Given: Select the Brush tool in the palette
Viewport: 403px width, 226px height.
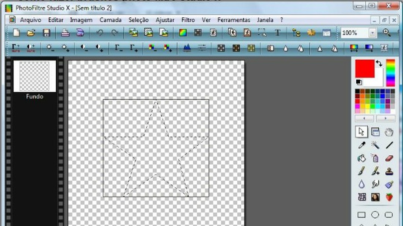Looking at the screenshot, I should click(361, 171).
